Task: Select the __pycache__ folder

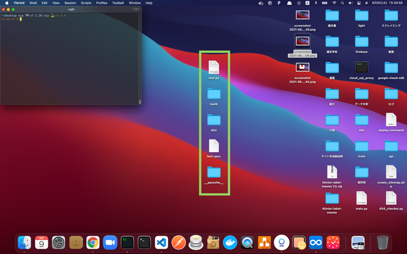Action: 214,172
